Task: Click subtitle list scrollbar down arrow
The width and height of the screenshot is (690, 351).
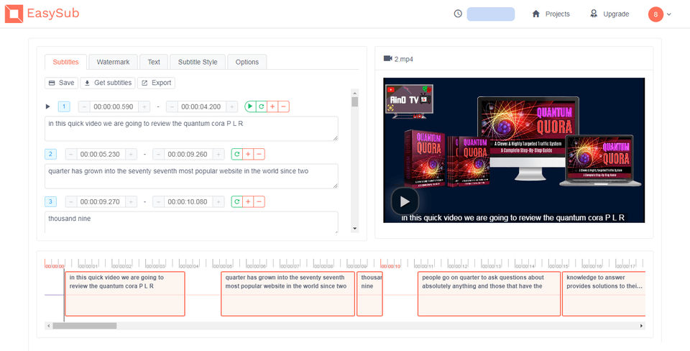Action: tap(354, 229)
